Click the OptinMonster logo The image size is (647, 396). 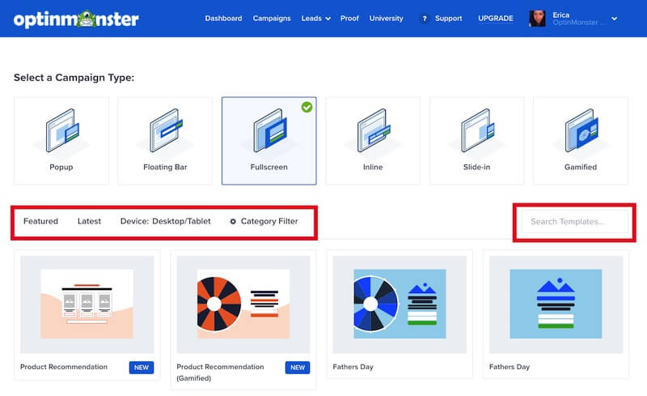[76, 19]
